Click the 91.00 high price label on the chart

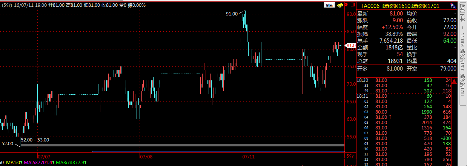(x=232, y=14)
